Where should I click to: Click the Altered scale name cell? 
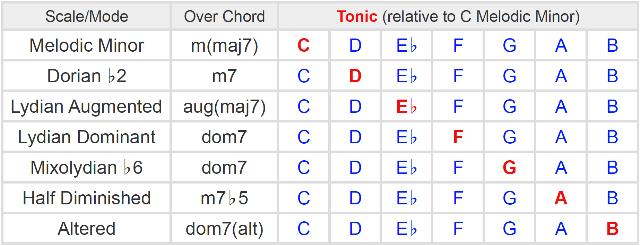coord(87,229)
